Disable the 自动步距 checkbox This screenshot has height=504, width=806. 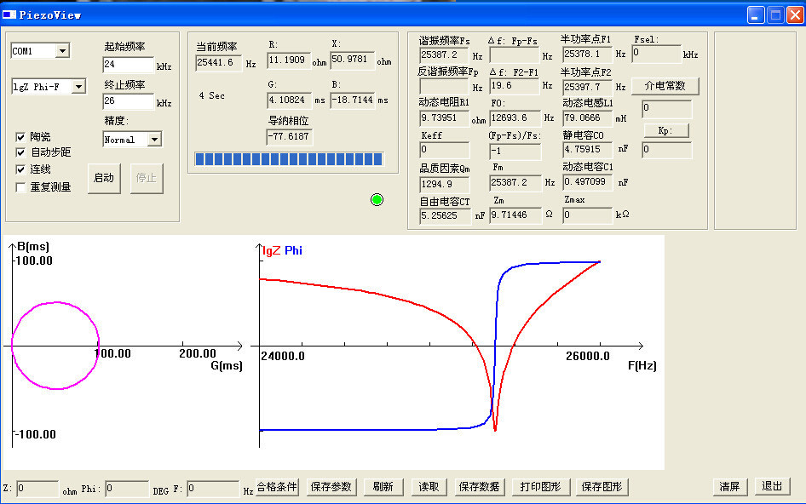coord(21,153)
